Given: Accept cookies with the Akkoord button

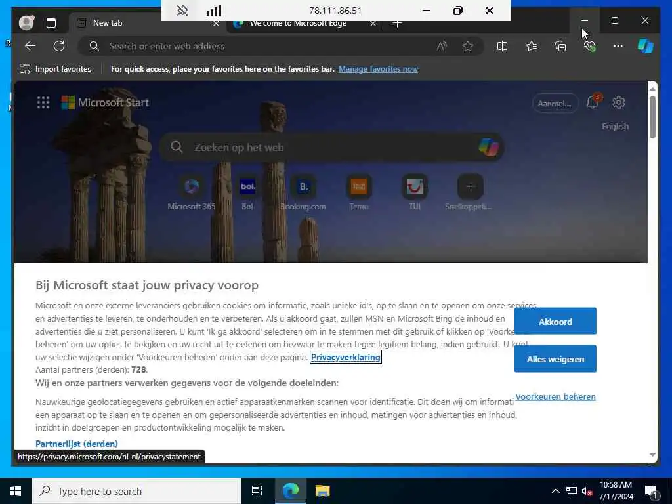Looking at the screenshot, I should tap(555, 321).
